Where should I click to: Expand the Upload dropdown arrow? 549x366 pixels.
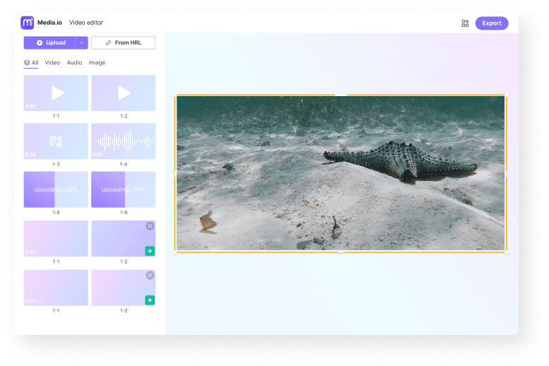81,43
